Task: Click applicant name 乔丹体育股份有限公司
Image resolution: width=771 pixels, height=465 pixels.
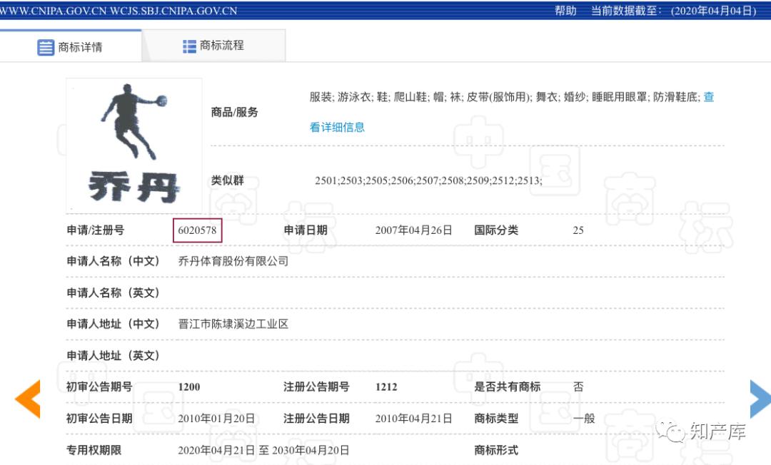Action: click(x=234, y=261)
